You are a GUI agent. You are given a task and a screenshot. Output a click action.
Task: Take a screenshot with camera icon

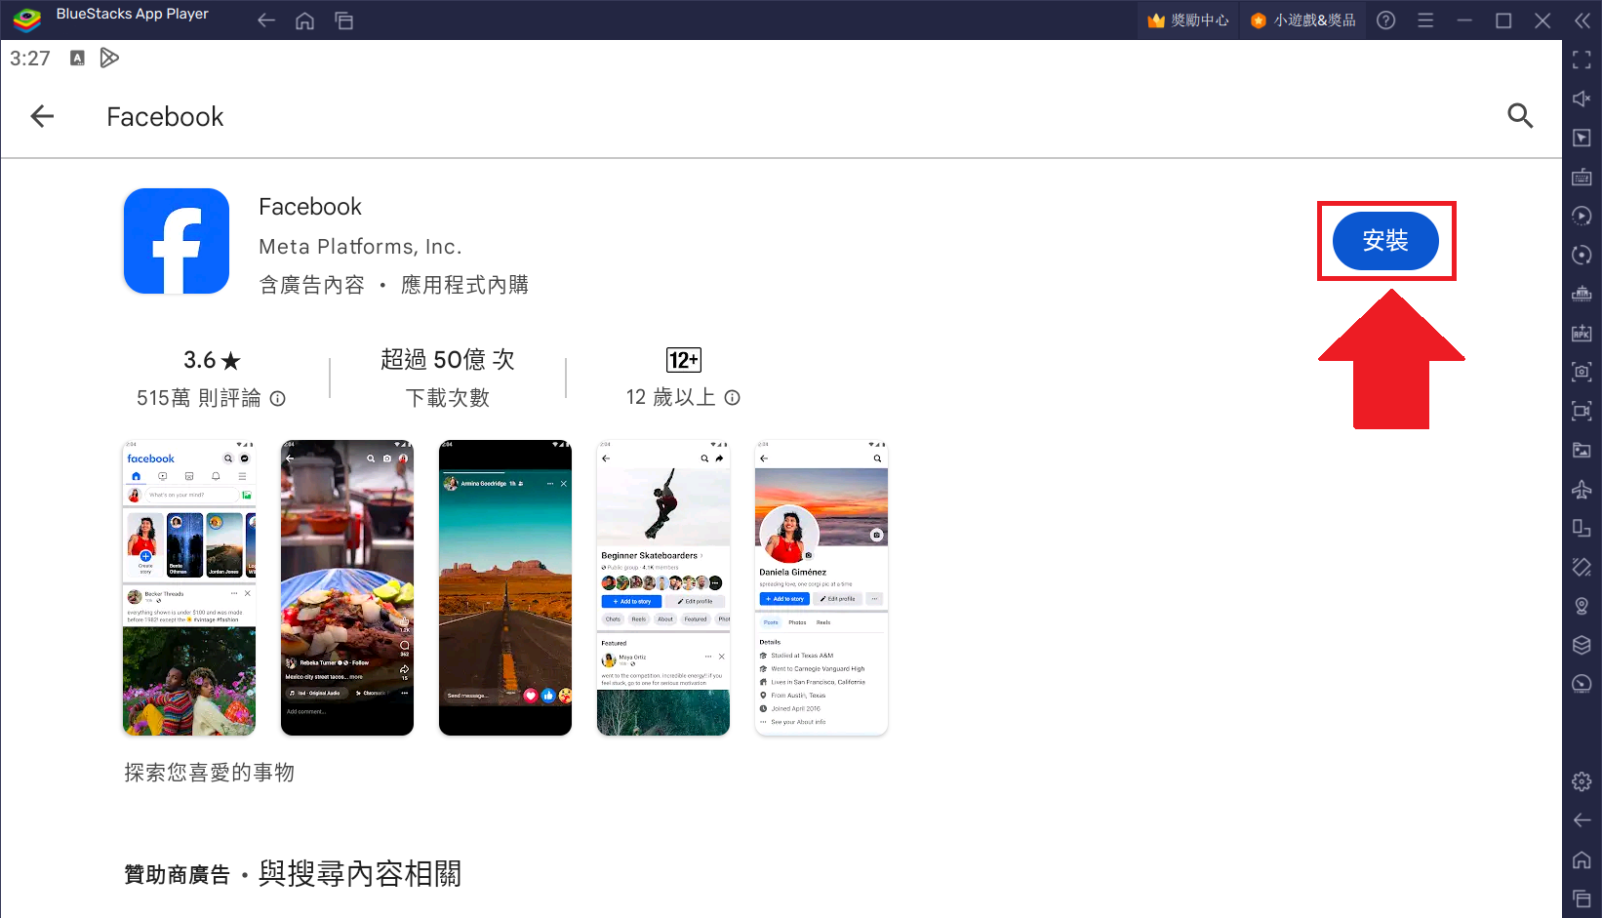[1582, 372]
